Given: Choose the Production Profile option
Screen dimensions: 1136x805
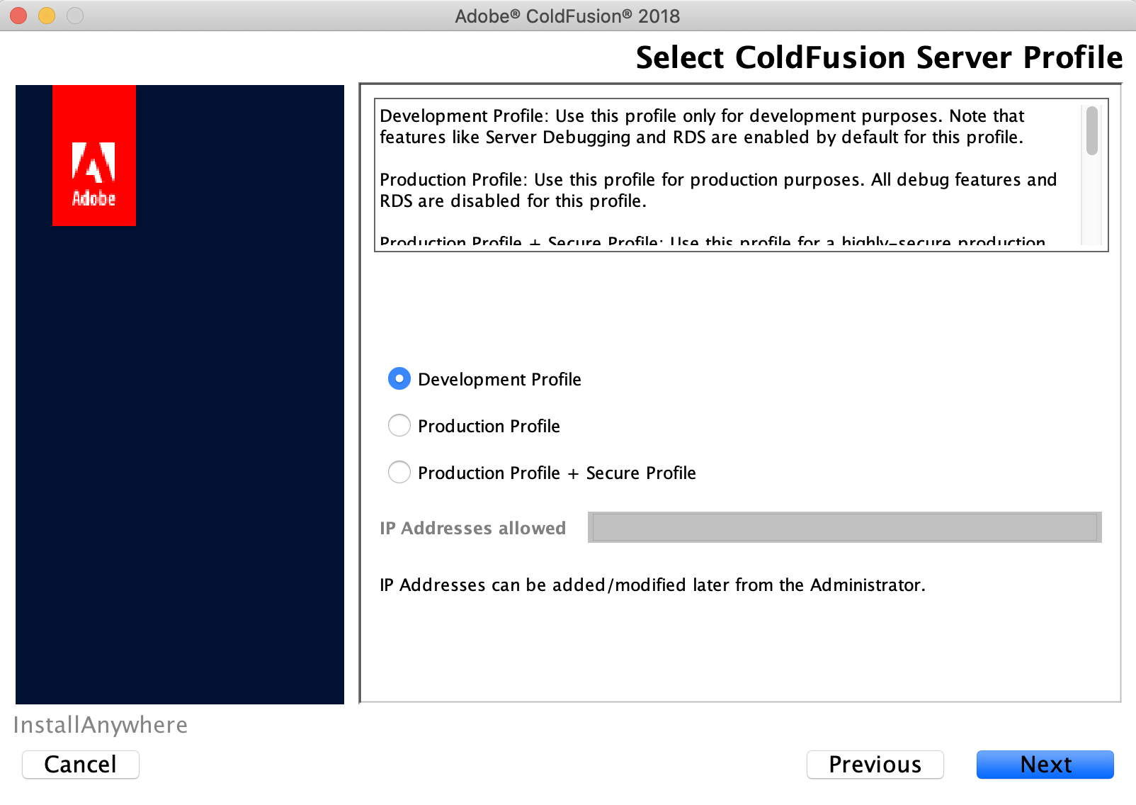Looking at the screenshot, I should click(x=399, y=426).
